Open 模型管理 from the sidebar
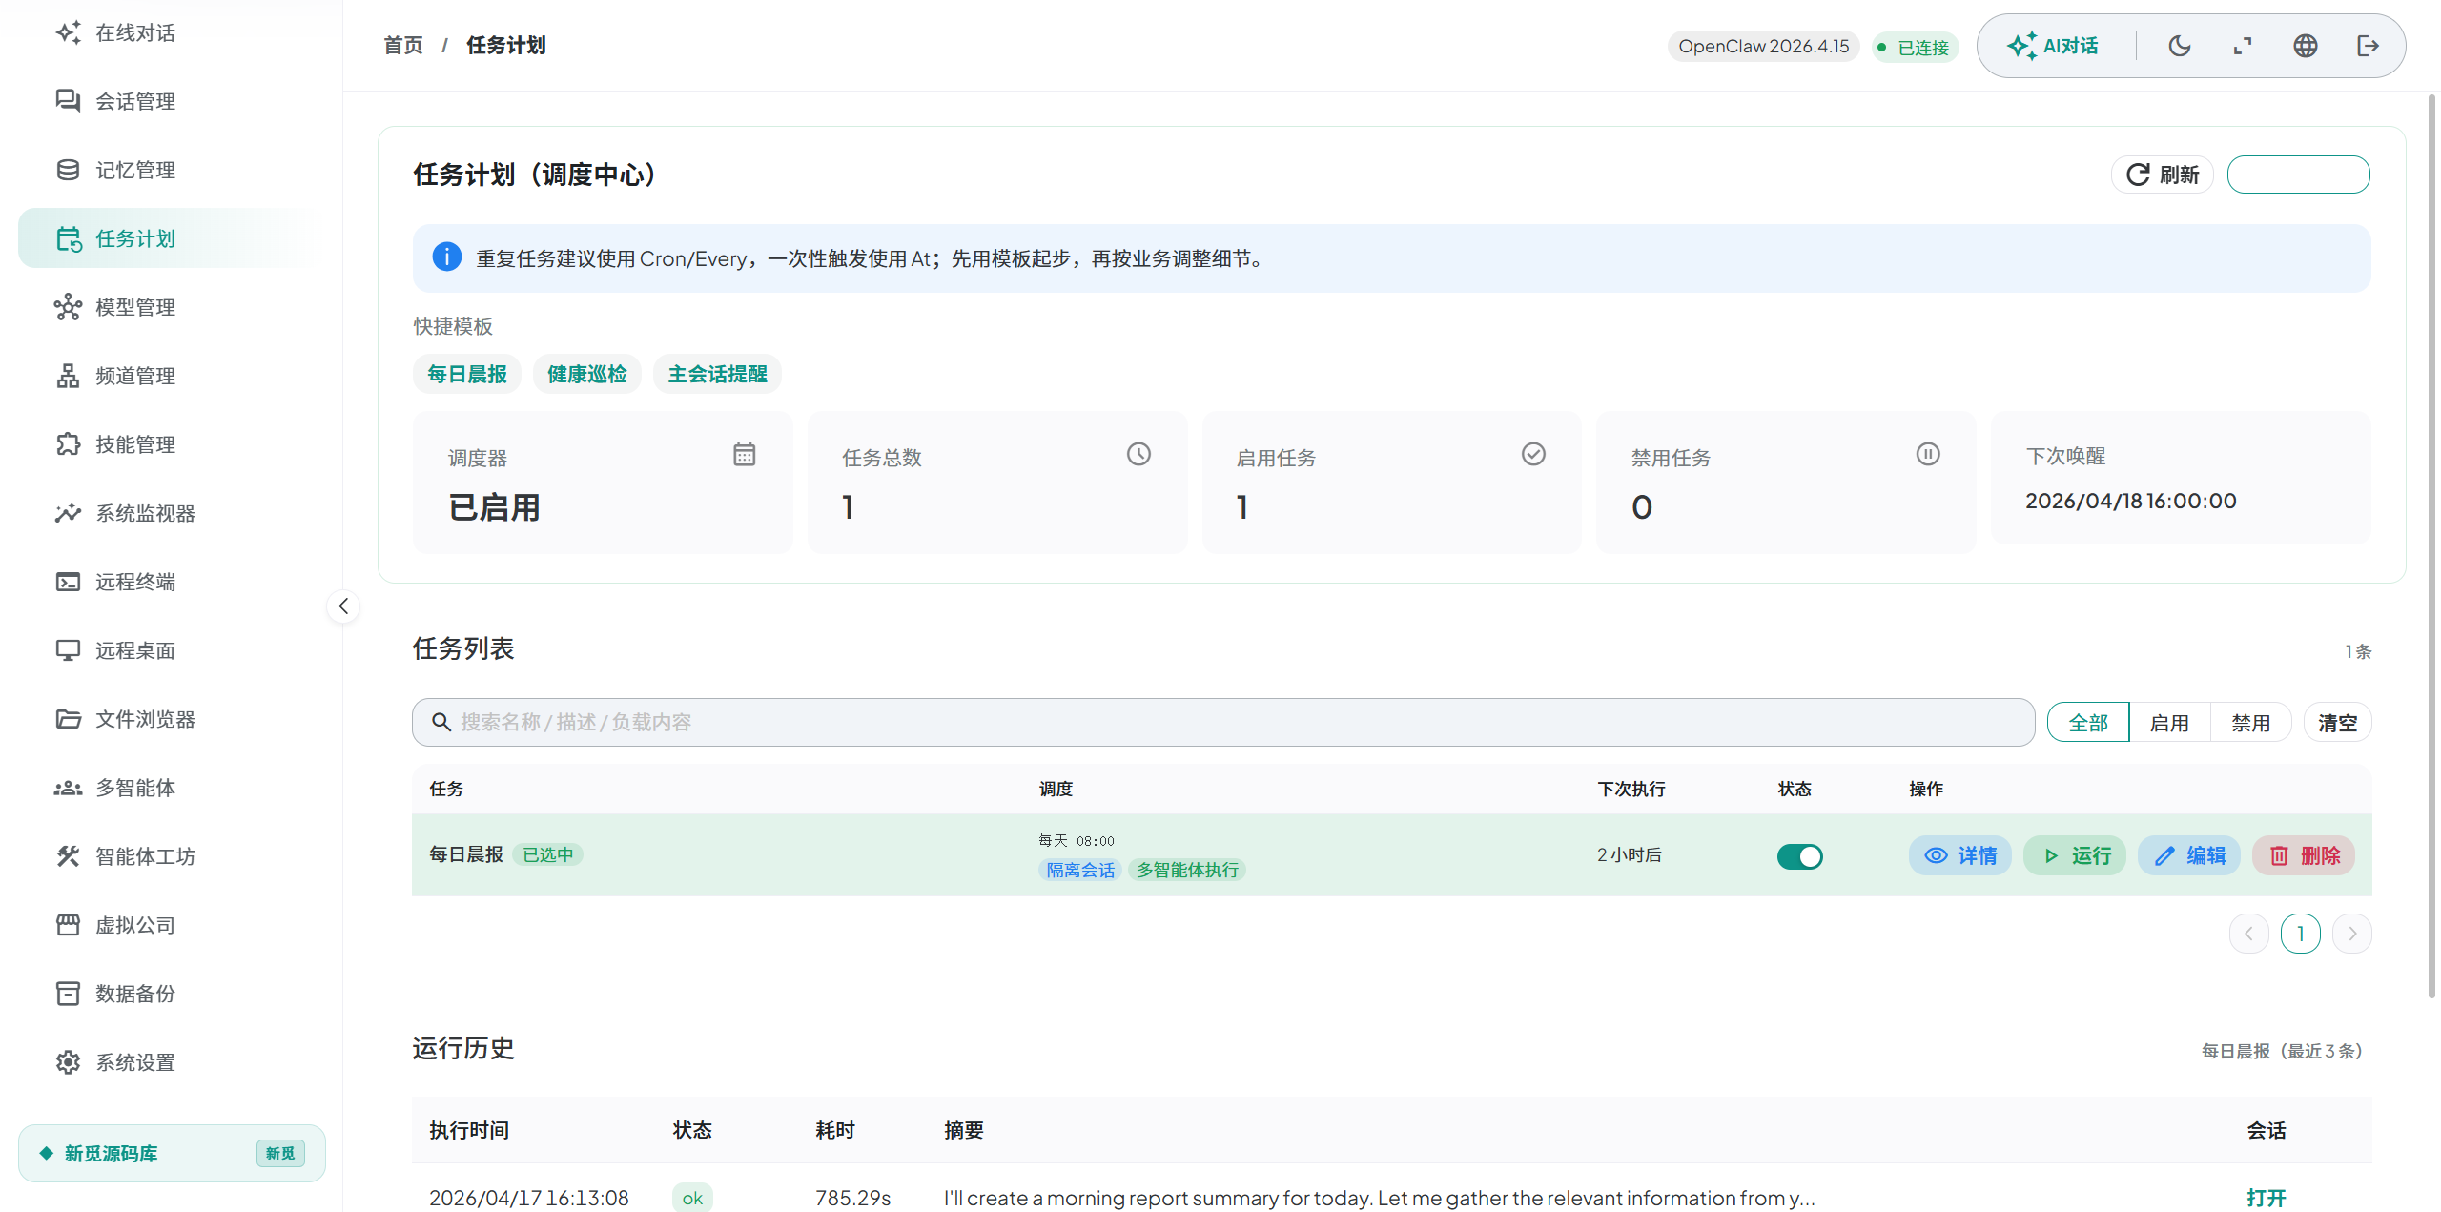This screenshot has width=2441, height=1212. (134, 306)
